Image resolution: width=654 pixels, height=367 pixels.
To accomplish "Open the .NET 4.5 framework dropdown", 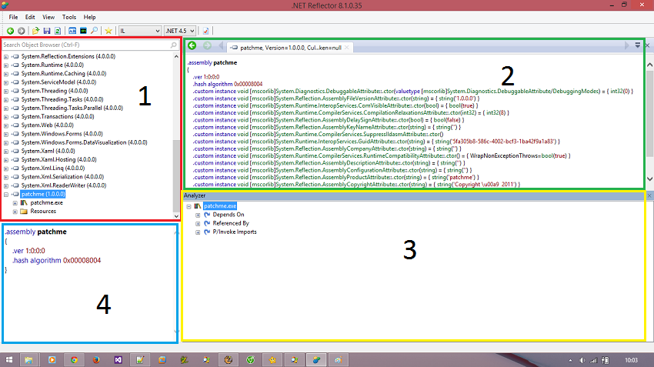I will coord(180,31).
